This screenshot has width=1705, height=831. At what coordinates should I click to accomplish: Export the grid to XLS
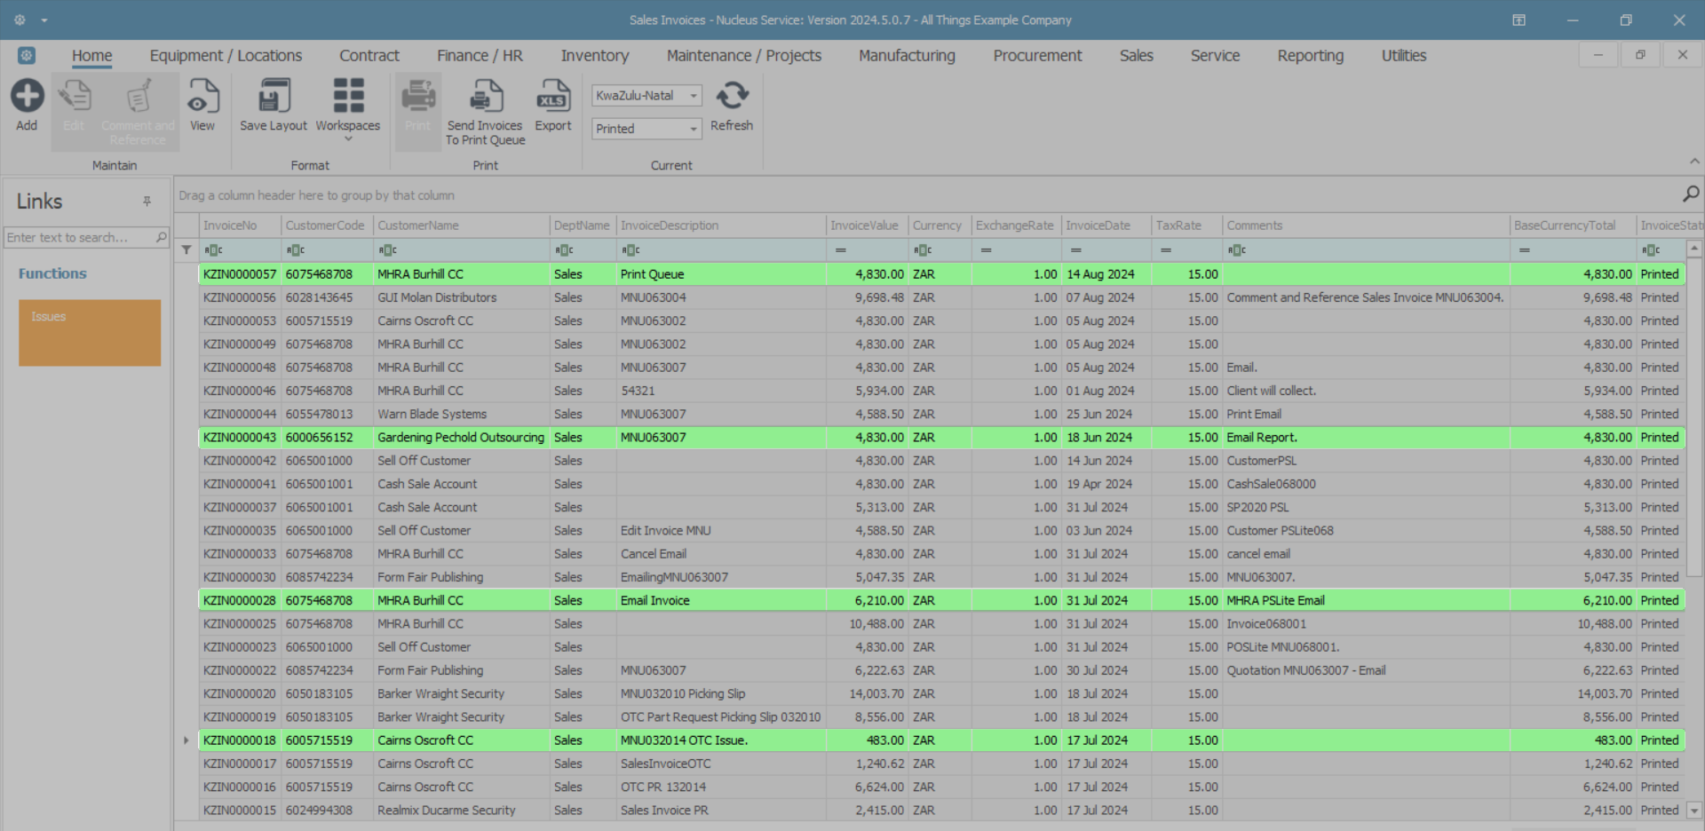pyautogui.click(x=552, y=97)
